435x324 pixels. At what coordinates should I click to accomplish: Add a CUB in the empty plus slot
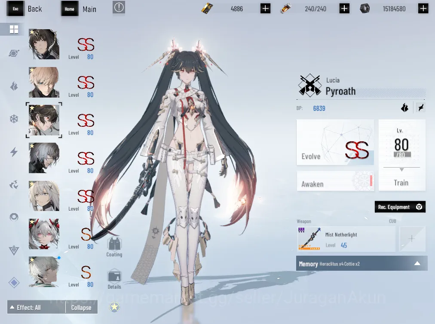pos(412,238)
